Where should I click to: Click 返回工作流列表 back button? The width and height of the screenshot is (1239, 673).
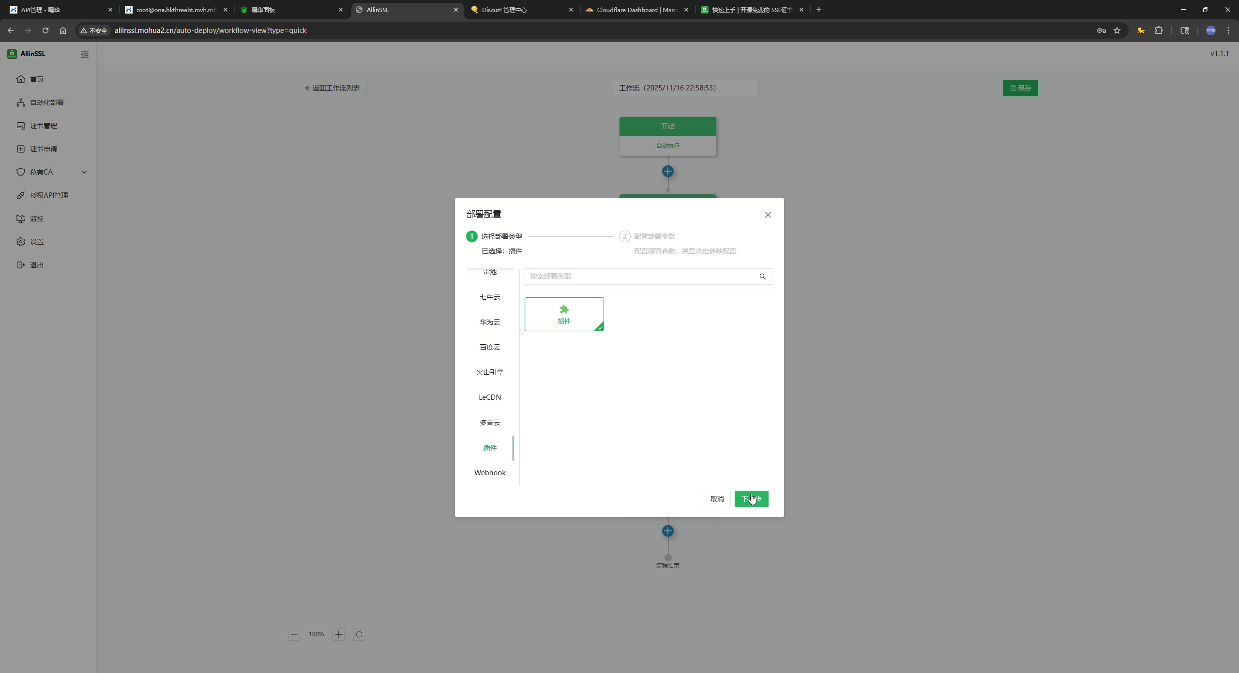332,88
